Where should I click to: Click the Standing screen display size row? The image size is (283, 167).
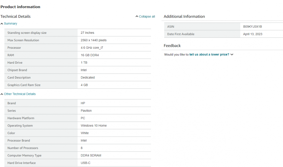tap(78, 33)
